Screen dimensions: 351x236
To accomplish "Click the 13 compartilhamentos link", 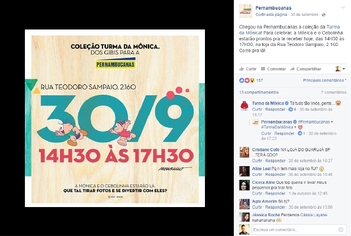I will coord(259,92).
